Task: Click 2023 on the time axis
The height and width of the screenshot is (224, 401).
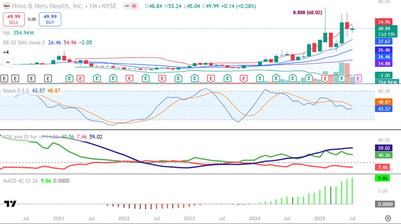Action: tap(189, 218)
